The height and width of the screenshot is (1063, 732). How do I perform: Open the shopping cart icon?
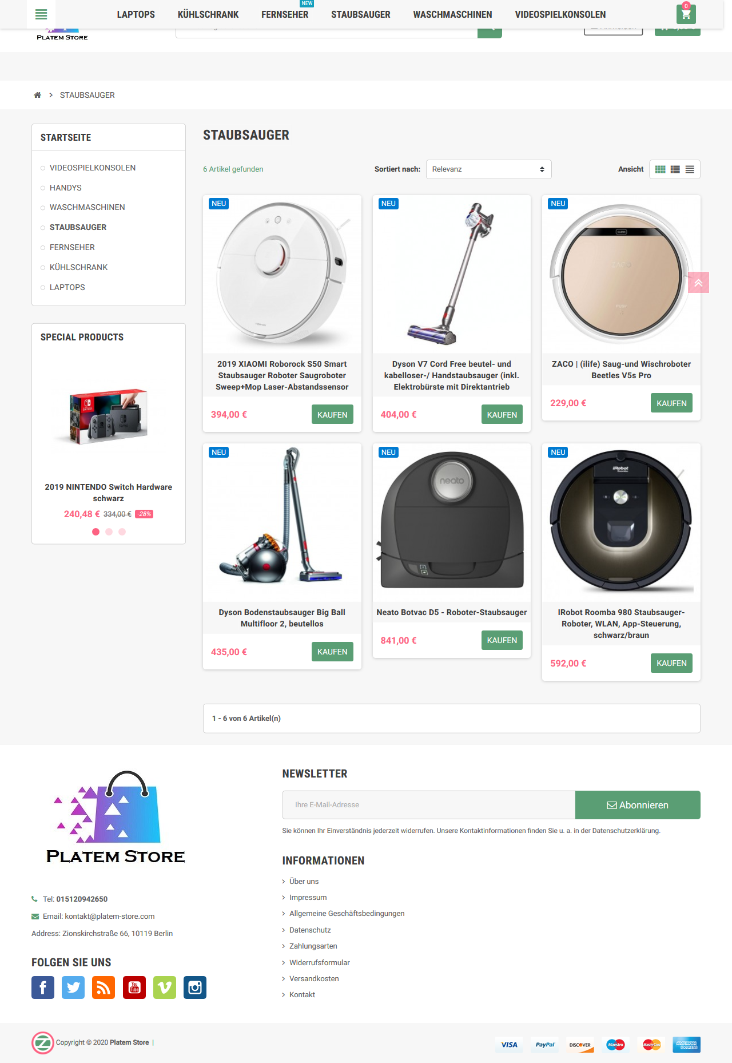(x=686, y=14)
